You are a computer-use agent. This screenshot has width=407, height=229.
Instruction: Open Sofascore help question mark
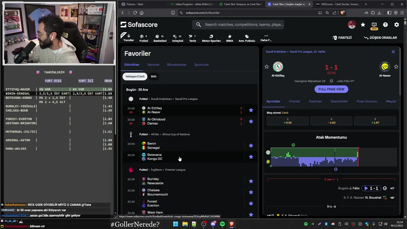pyautogui.click(x=385, y=24)
